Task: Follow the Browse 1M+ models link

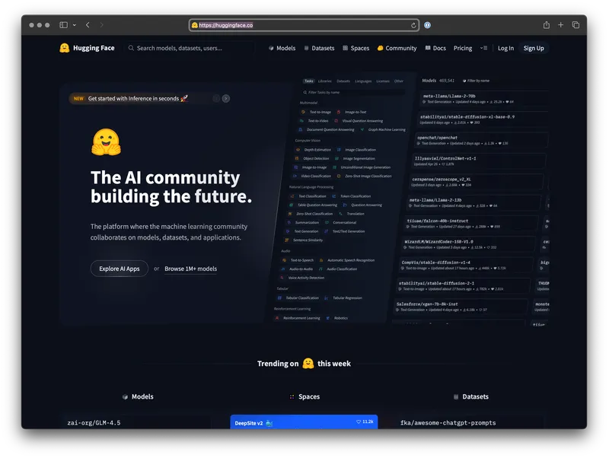Action: tap(190, 269)
